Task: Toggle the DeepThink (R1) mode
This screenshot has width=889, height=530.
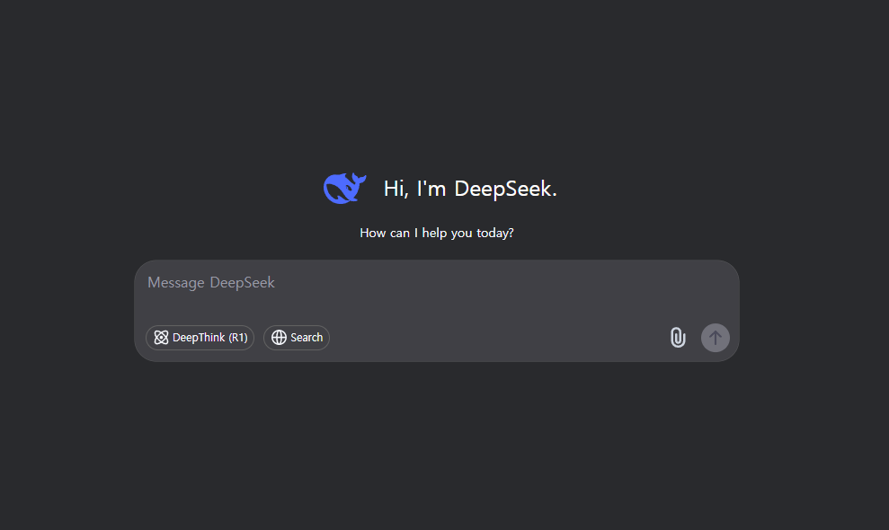Action: (x=200, y=338)
